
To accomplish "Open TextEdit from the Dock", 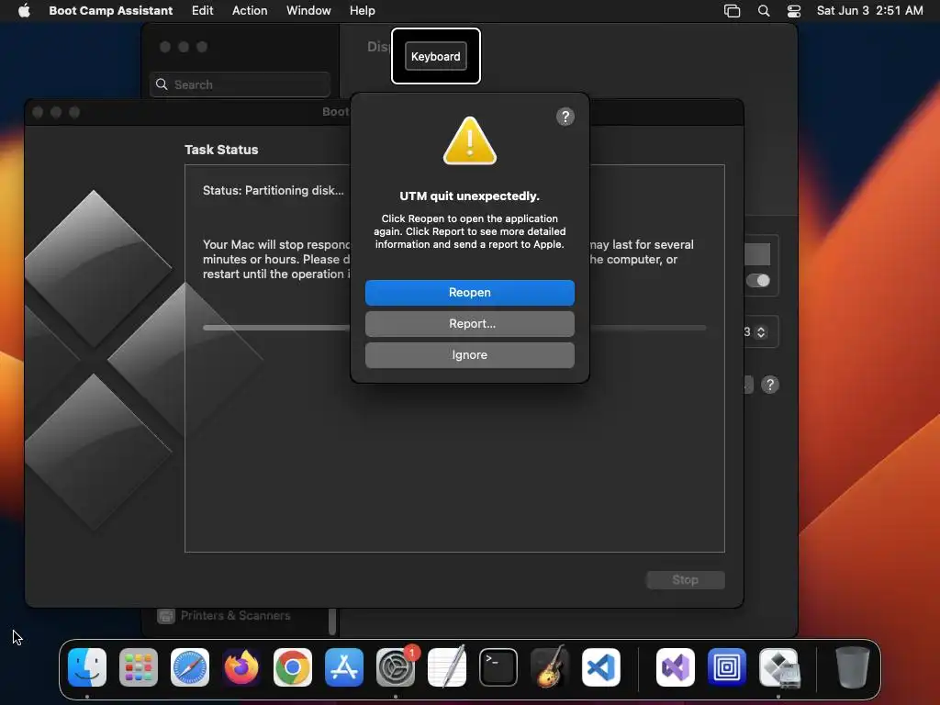I will click(447, 666).
